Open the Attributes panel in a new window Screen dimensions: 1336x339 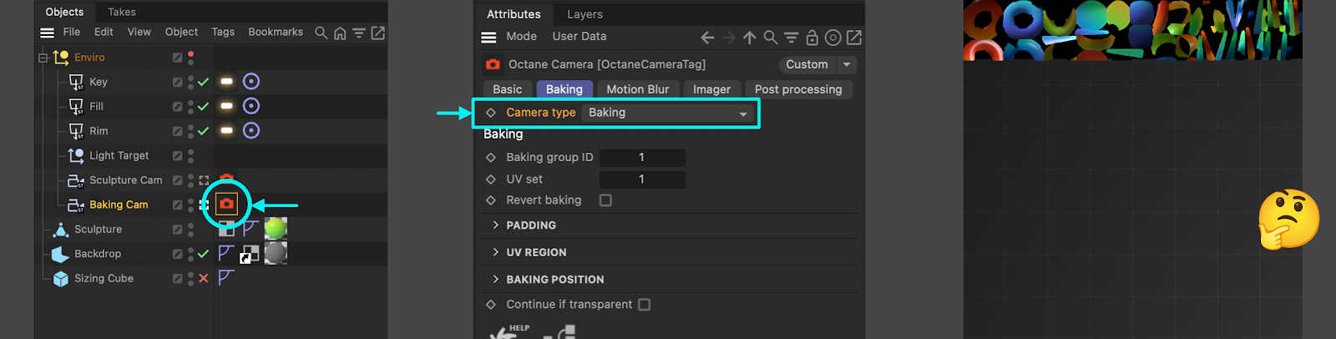(853, 38)
